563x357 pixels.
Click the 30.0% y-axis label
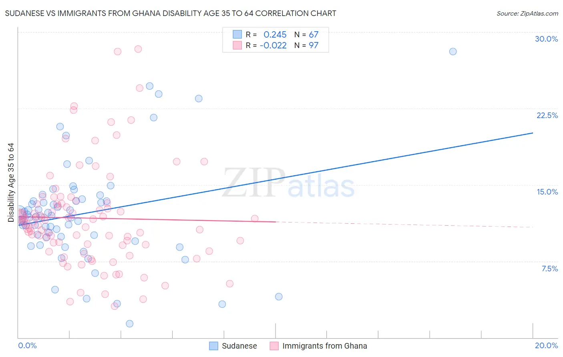(547, 39)
